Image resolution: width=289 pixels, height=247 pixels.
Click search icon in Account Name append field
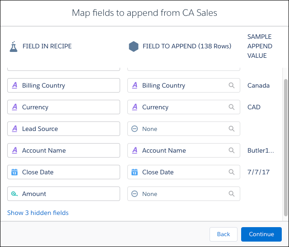click(232, 150)
